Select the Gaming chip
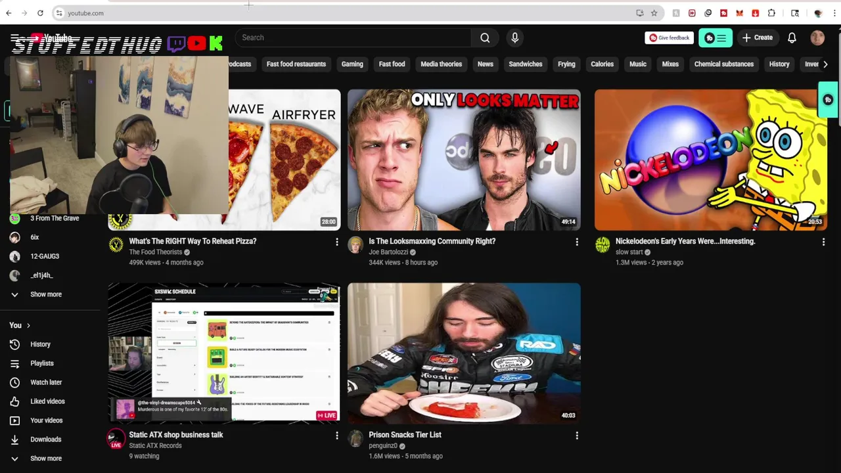 point(352,64)
